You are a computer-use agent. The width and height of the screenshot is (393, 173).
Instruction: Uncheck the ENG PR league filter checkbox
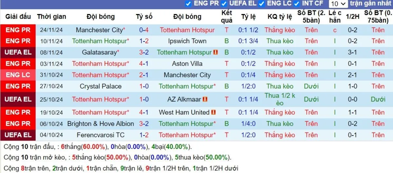pyautogui.click(x=188, y=4)
